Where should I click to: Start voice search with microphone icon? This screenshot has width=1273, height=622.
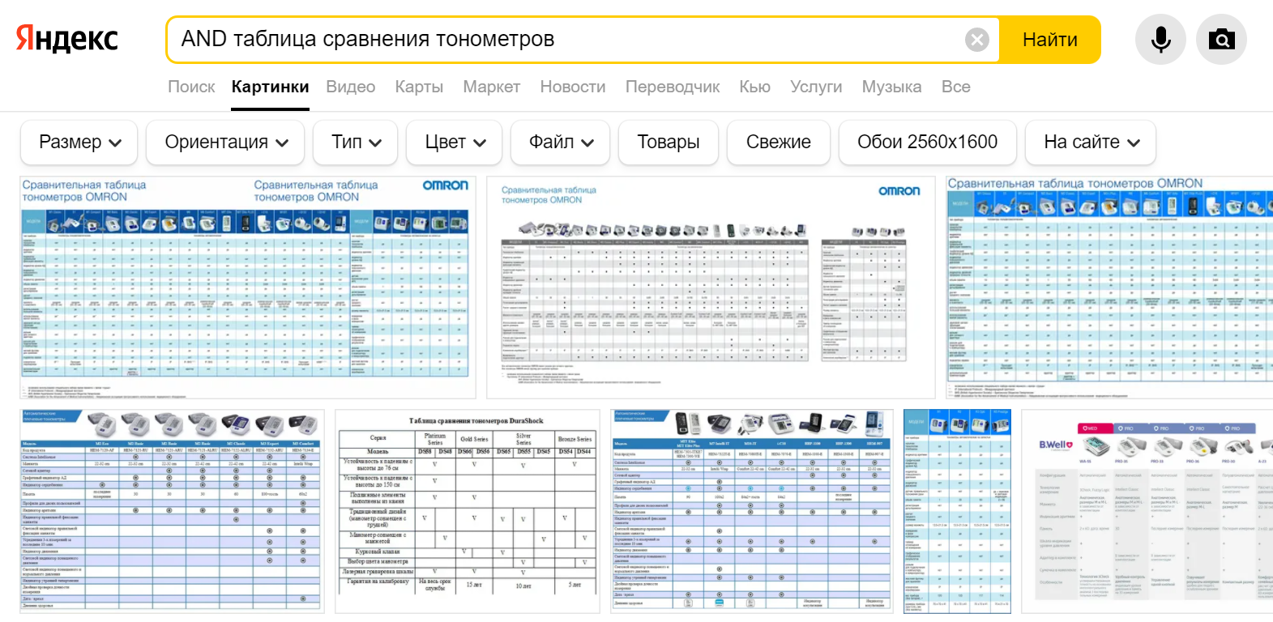[x=1160, y=40]
